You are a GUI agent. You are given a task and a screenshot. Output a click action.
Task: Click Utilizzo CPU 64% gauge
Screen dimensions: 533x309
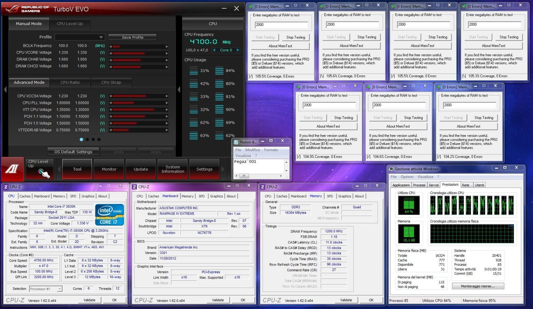(x=409, y=205)
